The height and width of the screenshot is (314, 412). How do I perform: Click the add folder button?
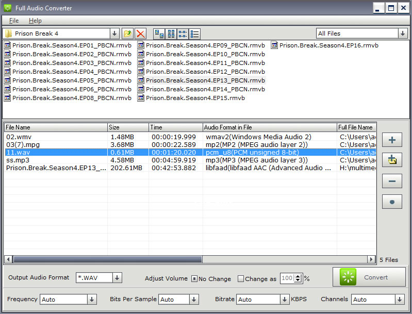coord(392,160)
